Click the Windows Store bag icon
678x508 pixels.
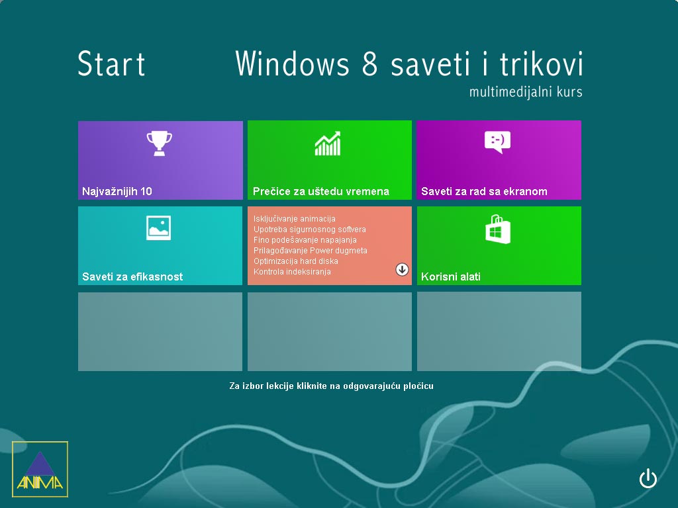pyautogui.click(x=498, y=230)
